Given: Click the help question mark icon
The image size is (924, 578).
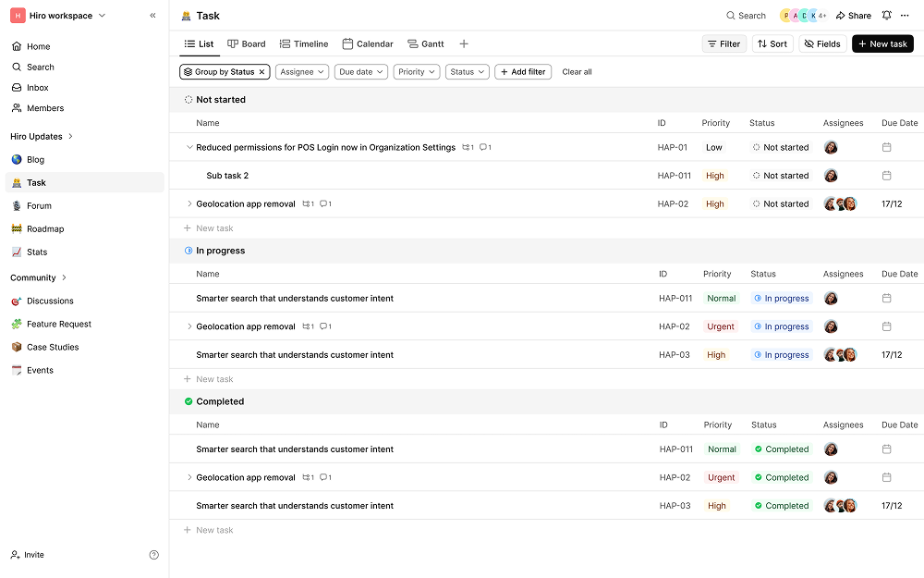Looking at the screenshot, I should (153, 554).
